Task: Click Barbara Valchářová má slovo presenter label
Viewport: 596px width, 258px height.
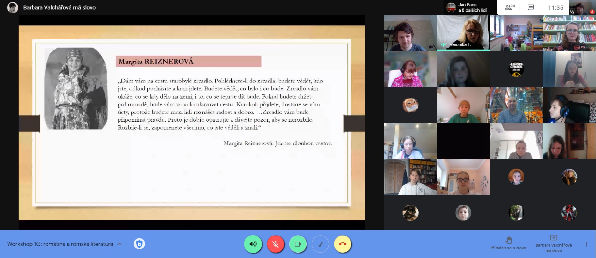Action: pos(59,8)
